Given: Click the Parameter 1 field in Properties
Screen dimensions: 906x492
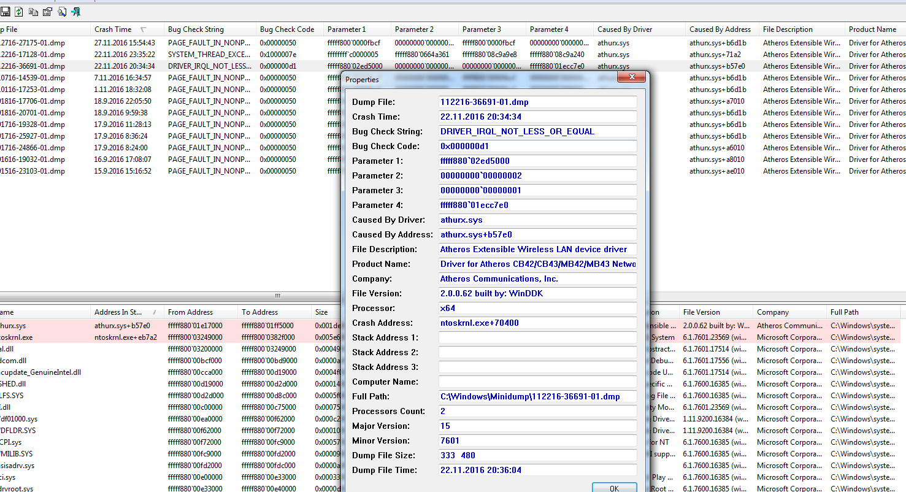Looking at the screenshot, I should coord(537,161).
